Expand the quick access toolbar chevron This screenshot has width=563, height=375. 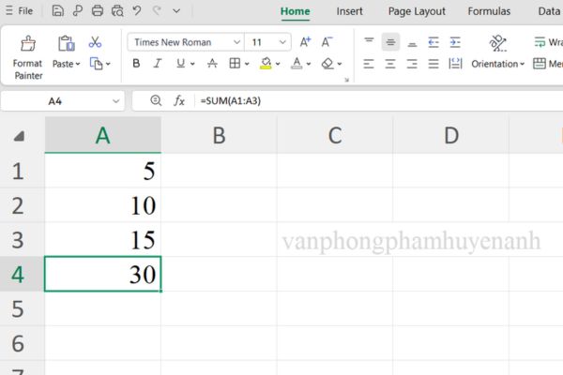pyautogui.click(x=176, y=11)
